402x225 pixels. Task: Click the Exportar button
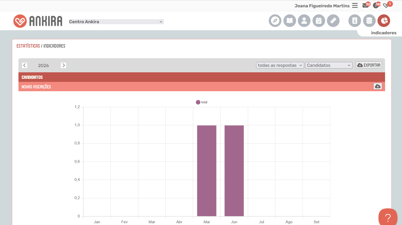click(369, 65)
